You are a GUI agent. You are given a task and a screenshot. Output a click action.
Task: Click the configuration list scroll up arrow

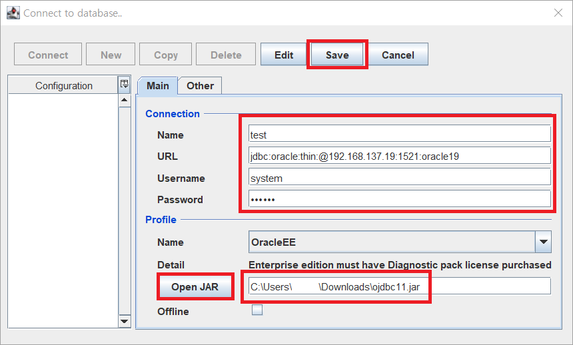125,100
